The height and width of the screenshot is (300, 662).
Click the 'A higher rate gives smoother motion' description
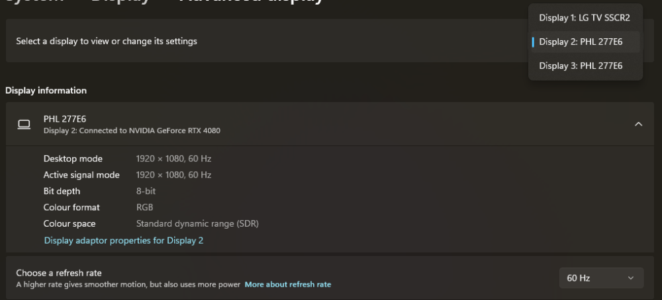128,285
